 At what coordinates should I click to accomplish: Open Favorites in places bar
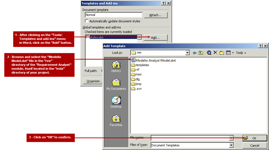[x=116, y=121]
